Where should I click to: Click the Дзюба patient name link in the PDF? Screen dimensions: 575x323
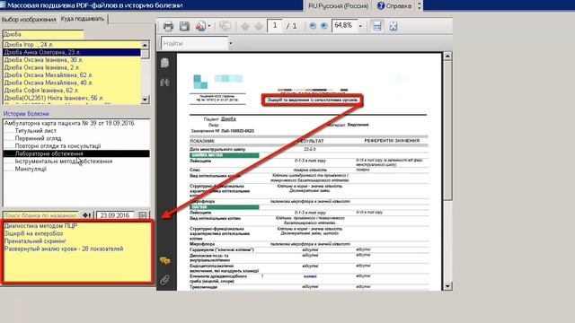[x=228, y=119]
